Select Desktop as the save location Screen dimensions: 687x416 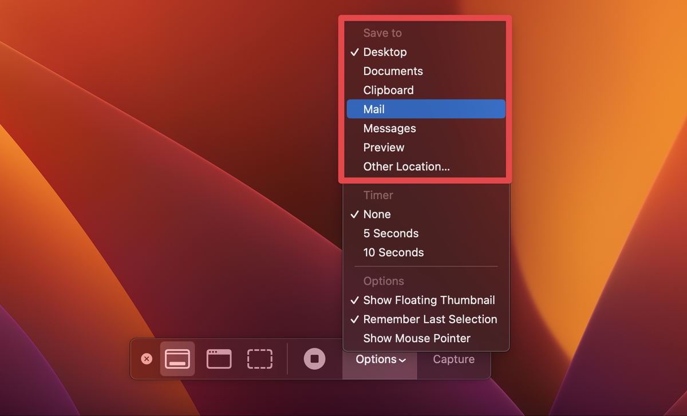[x=385, y=51]
